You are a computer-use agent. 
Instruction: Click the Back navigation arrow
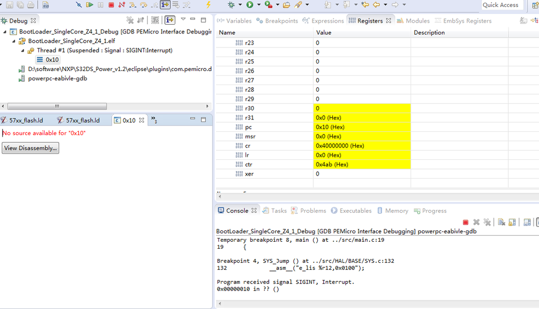(377, 5)
